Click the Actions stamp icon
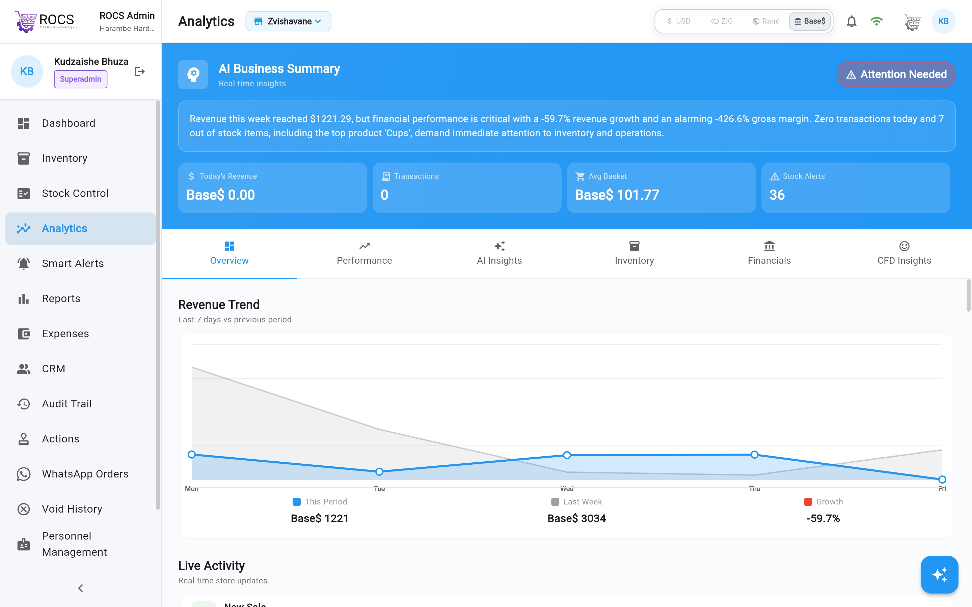The image size is (972, 607). [24, 439]
